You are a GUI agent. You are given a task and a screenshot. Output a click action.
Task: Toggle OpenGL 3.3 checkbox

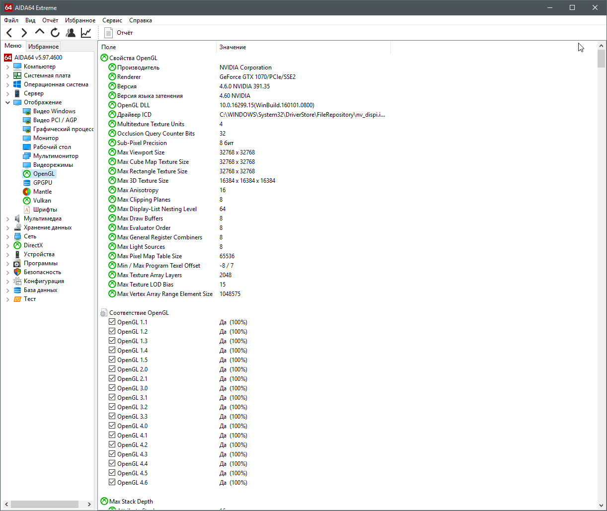pyautogui.click(x=112, y=416)
